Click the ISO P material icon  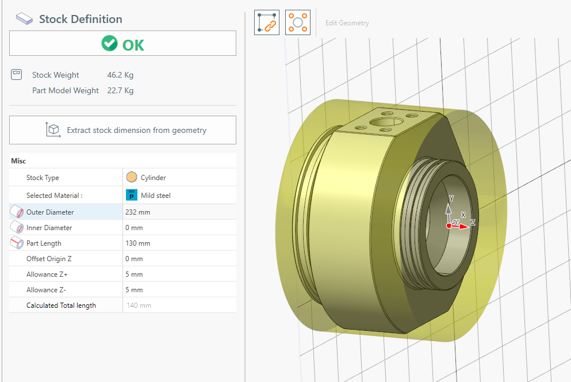coord(131,195)
